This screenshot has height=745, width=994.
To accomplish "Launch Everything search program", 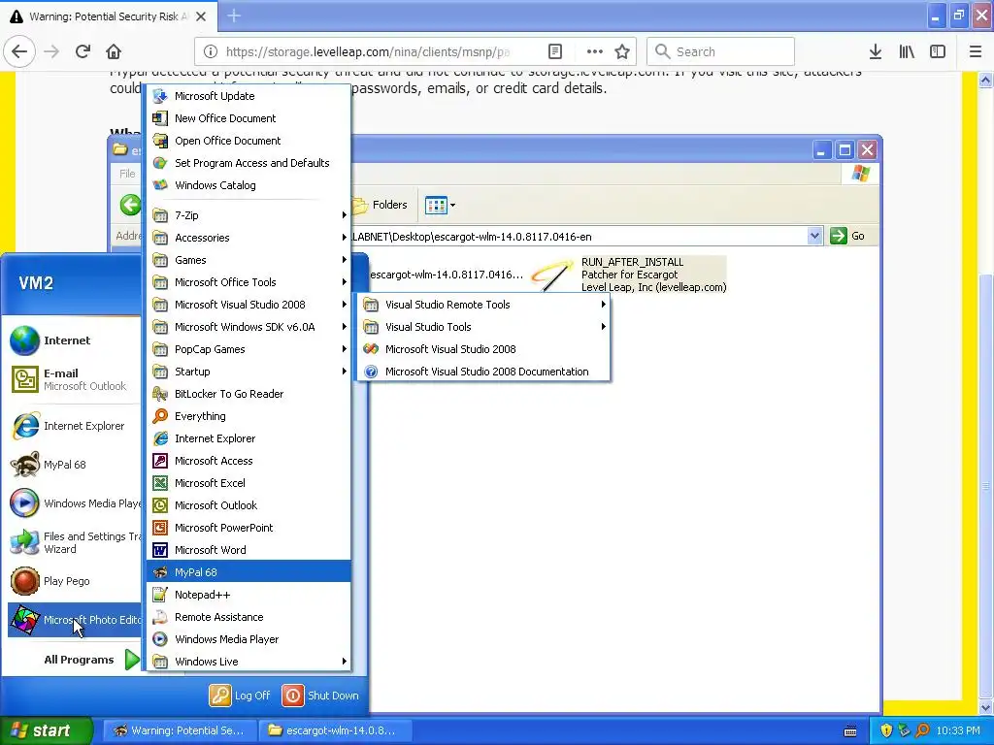I will [x=248, y=416].
